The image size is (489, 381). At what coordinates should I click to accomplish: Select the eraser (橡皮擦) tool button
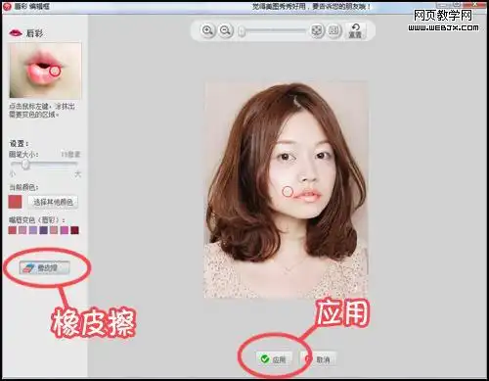(44, 268)
